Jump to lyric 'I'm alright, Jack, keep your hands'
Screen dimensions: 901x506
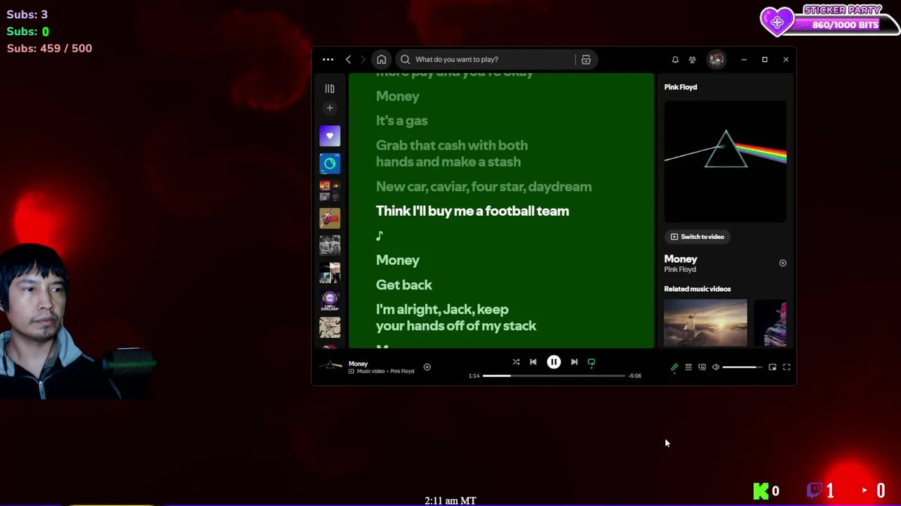(x=455, y=318)
